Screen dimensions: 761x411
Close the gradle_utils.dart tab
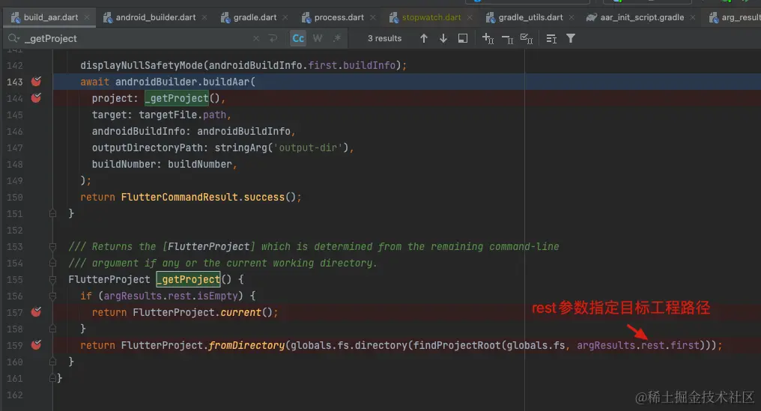[x=571, y=17]
